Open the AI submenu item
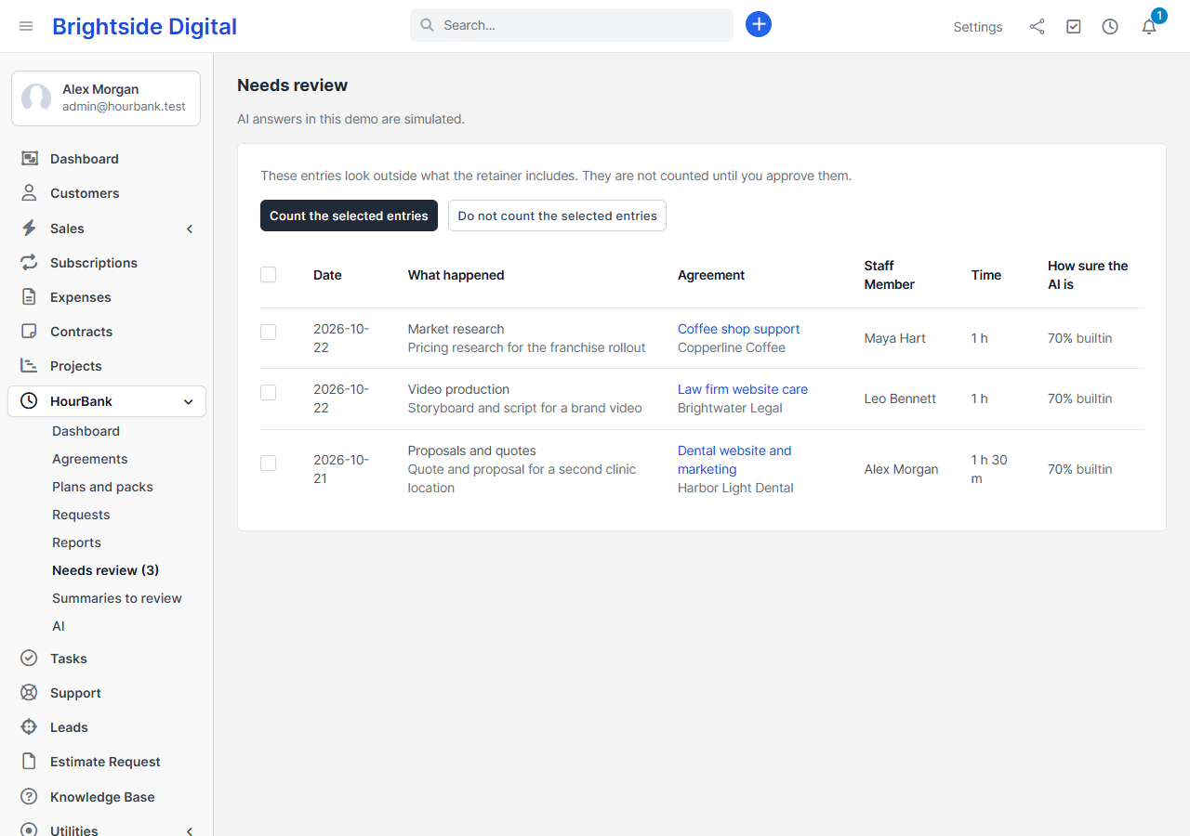1190x836 pixels. pyautogui.click(x=59, y=626)
